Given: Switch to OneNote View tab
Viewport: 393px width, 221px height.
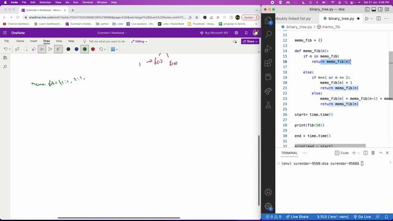Looking at the screenshot, I should click(x=59, y=41).
